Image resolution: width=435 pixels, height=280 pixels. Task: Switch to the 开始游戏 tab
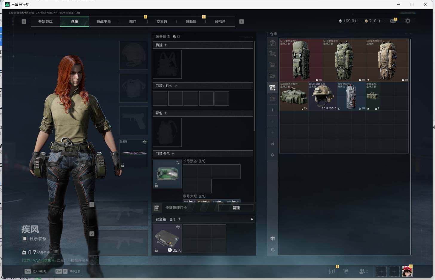(45, 21)
